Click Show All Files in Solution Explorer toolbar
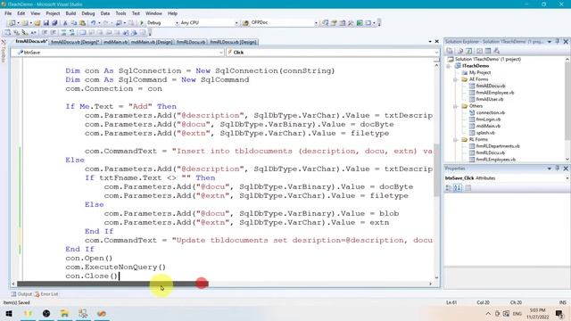The image size is (571, 321). (x=460, y=51)
